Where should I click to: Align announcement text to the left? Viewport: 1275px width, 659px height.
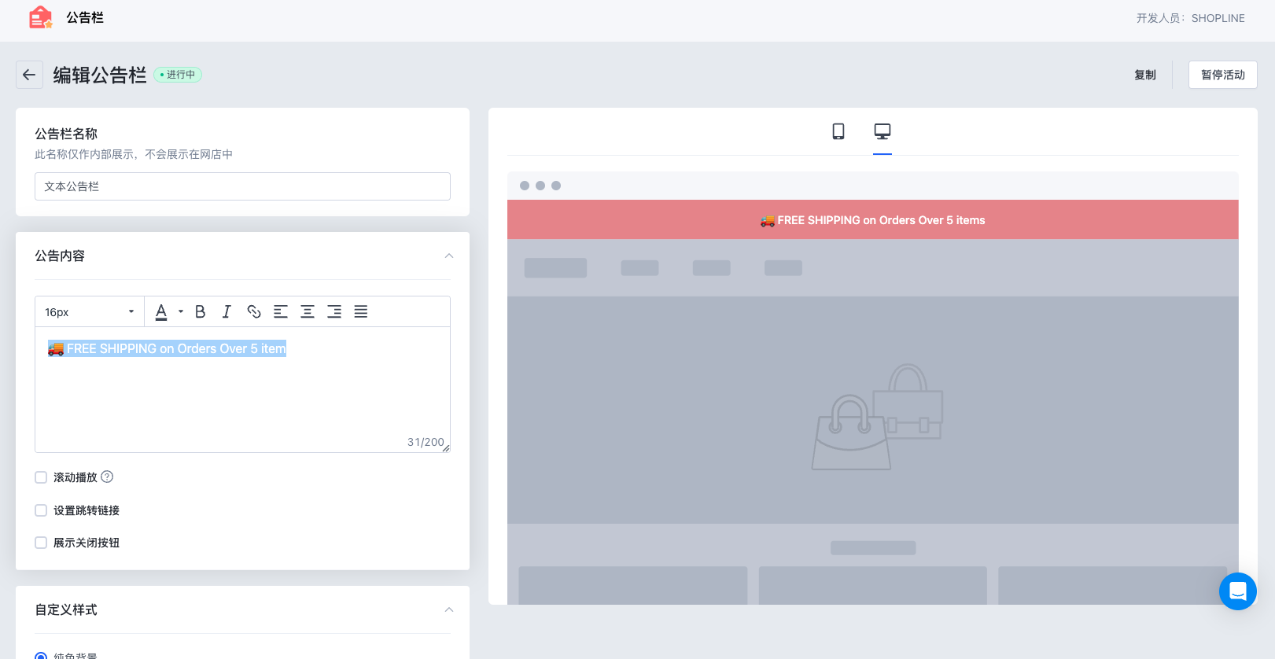pyautogui.click(x=280, y=312)
